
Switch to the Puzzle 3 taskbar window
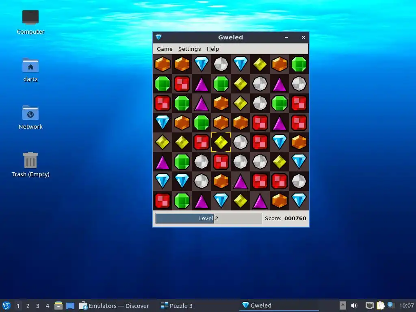click(177, 305)
